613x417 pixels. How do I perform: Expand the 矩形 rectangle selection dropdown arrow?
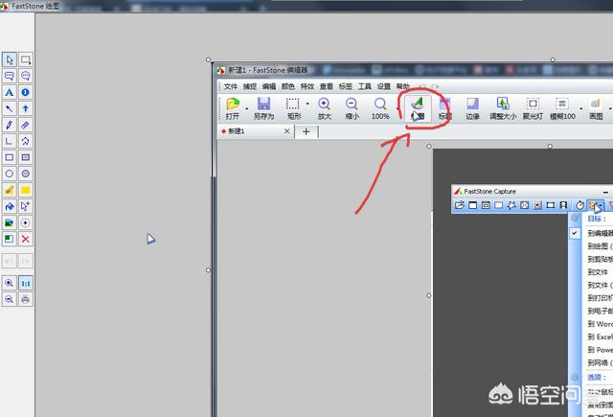coord(307,107)
